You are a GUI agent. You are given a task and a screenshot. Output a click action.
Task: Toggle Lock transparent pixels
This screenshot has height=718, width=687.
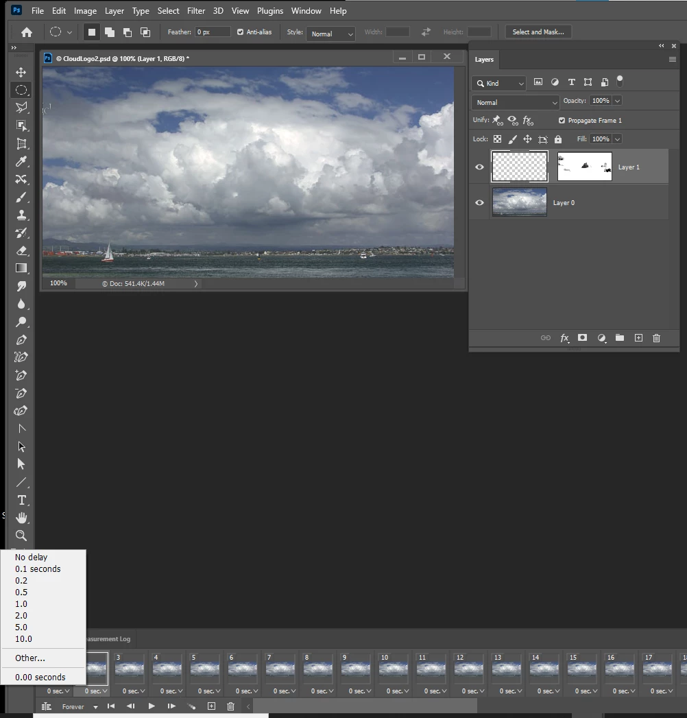click(497, 139)
